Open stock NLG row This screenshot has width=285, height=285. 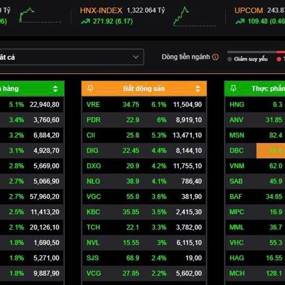[144, 181]
